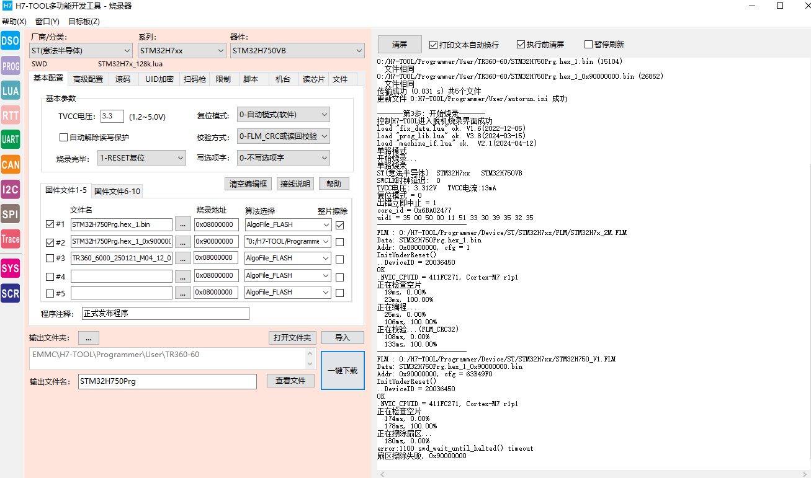Open the 写选项字 option bytes dropdown
The image size is (811, 478).
[x=283, y=158]
